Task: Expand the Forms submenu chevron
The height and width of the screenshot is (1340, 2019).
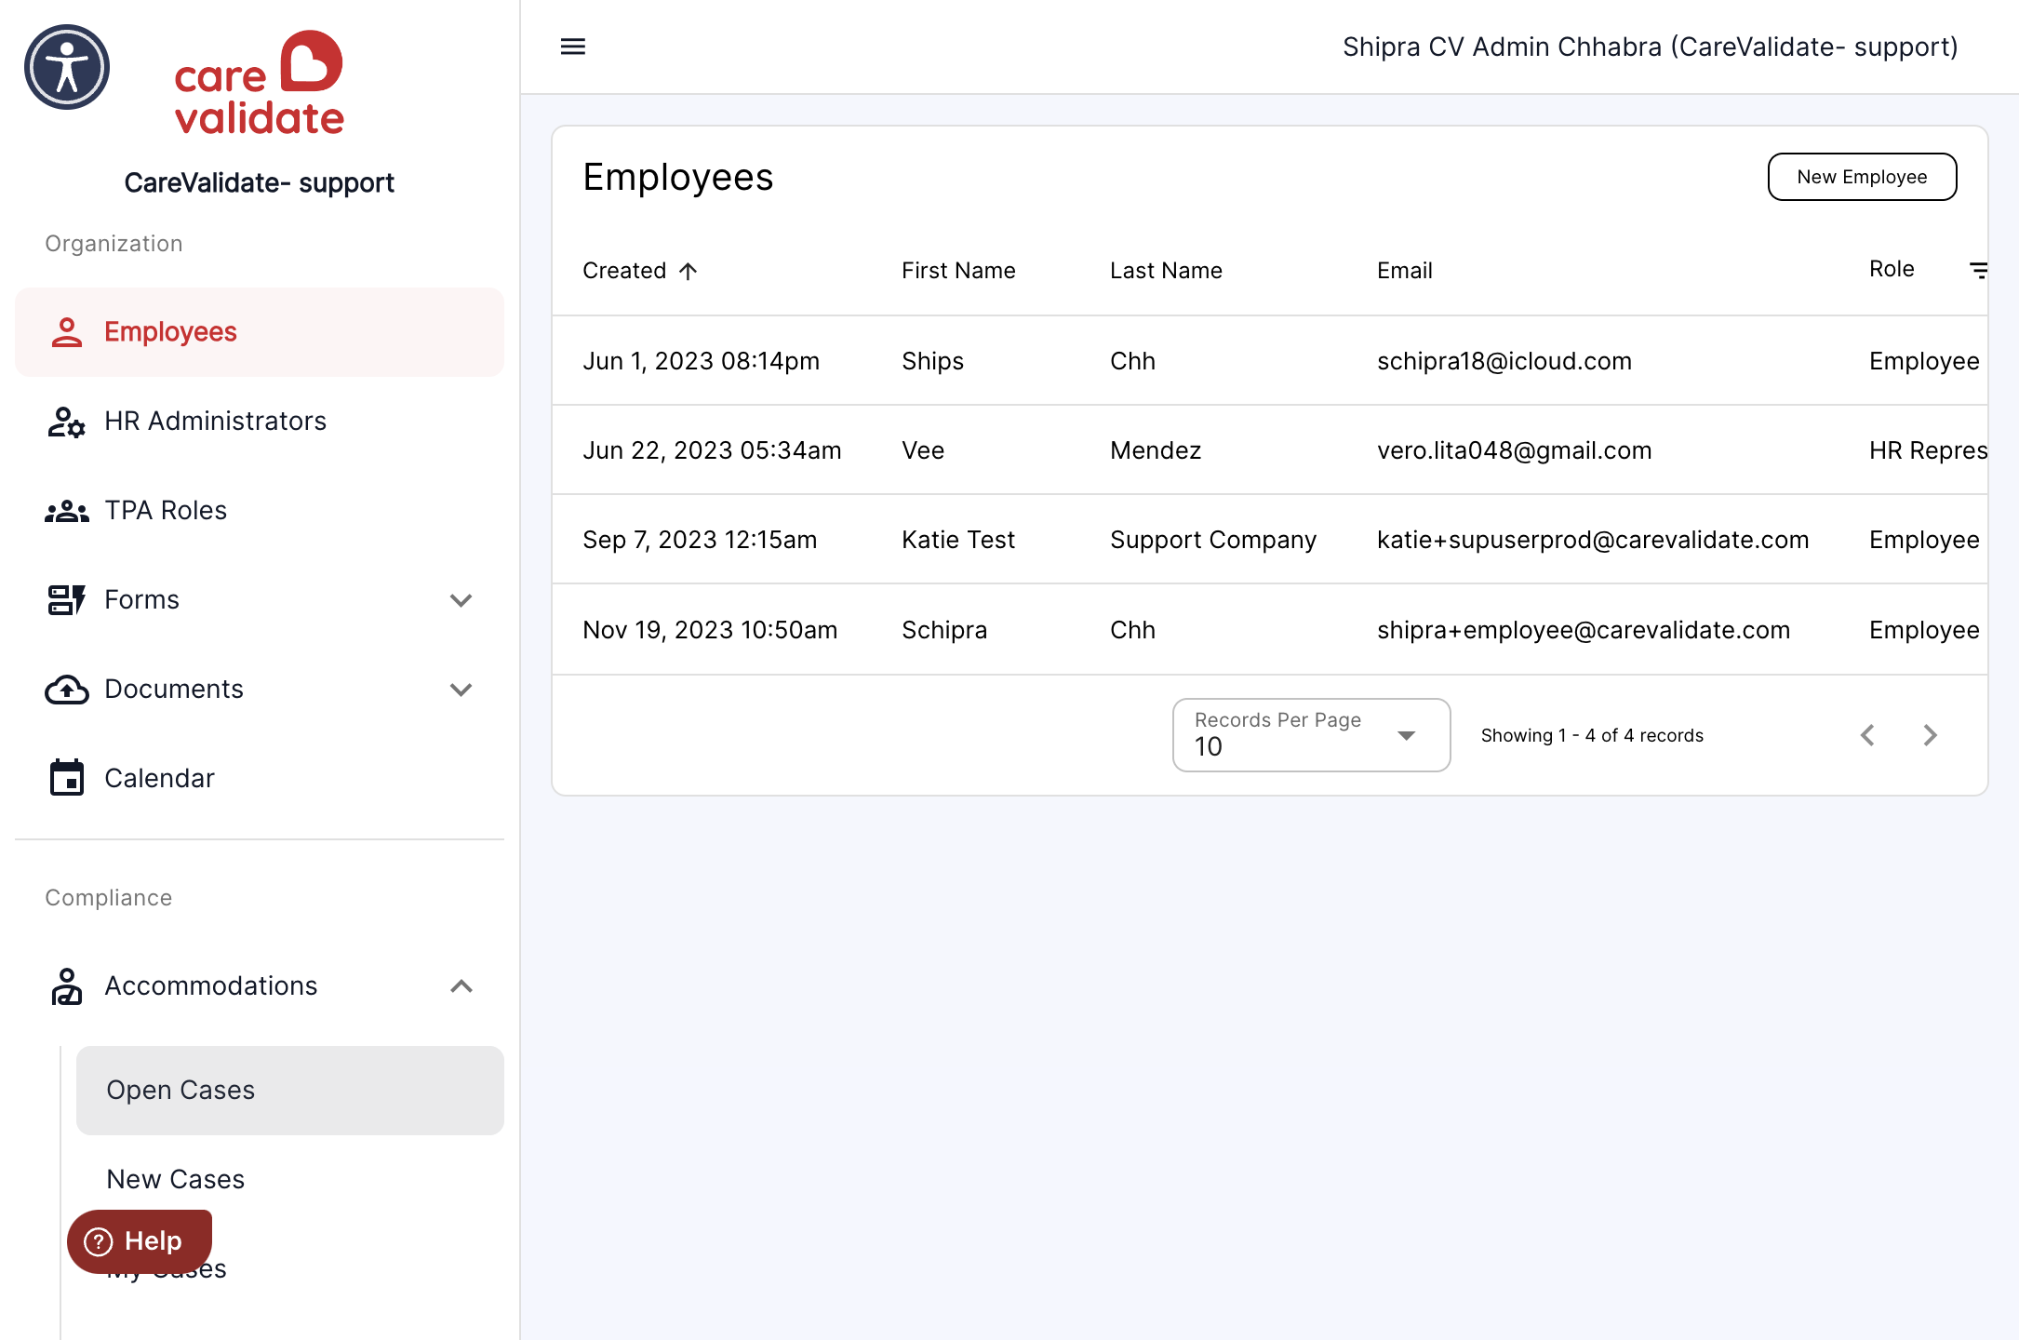Action: (x=461, y=600)
